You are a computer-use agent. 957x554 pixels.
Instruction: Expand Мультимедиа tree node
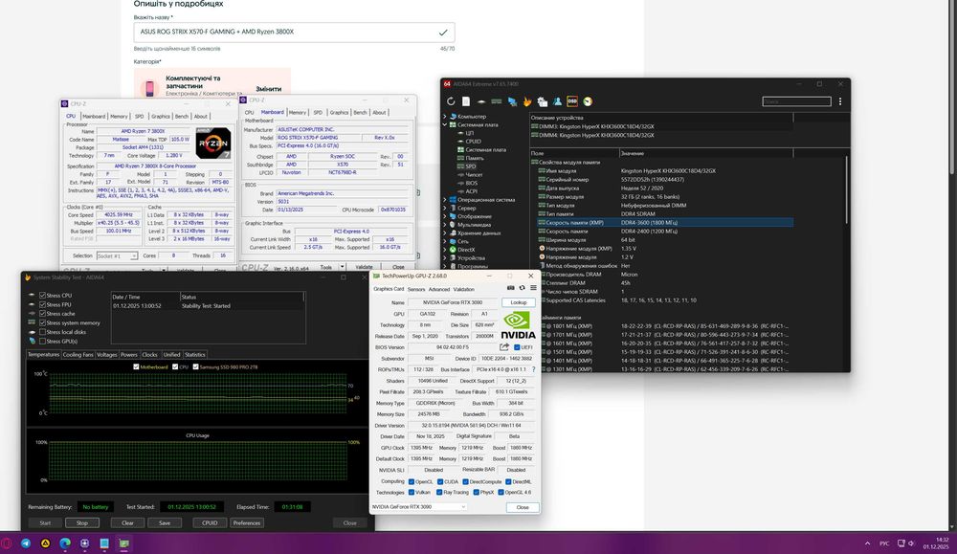[x=444, y=225]
